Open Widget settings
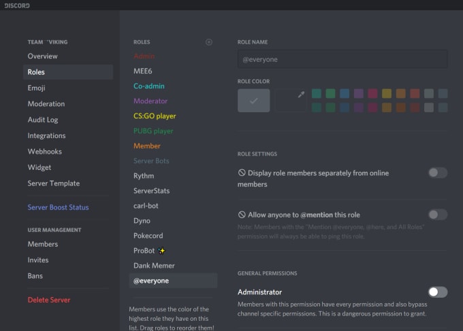The height and width of the screenshot is (331, 463). (39, 167)
